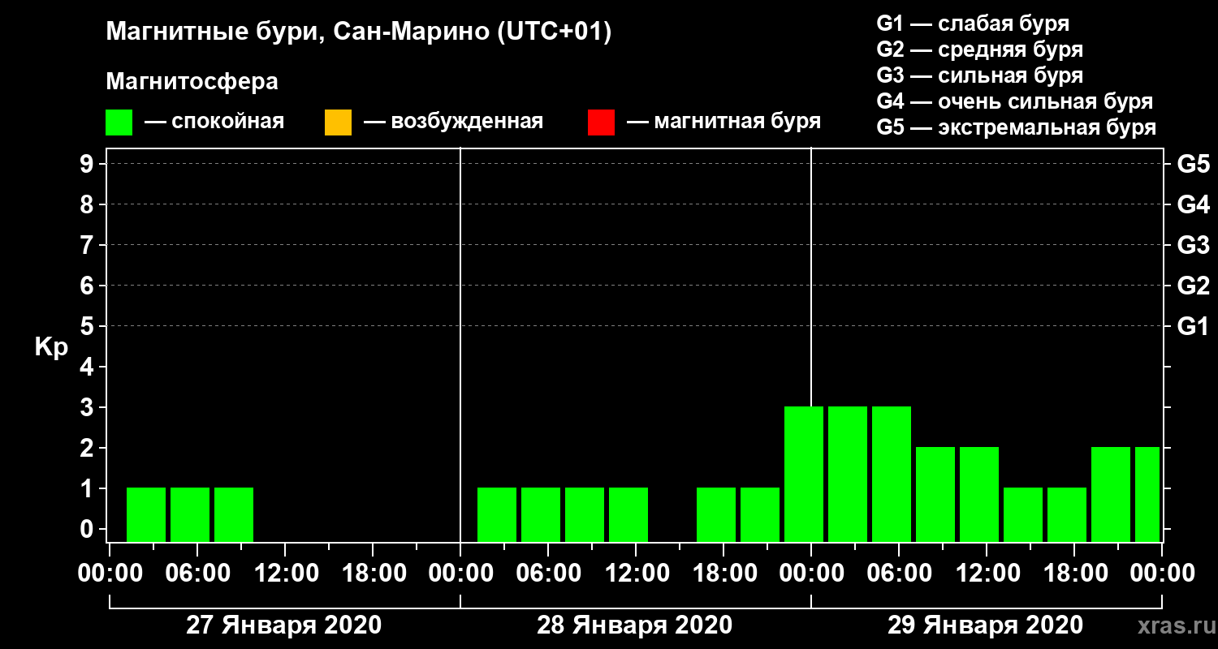Click 'G3 — сильная буря' description line
The height and width of the screenshot is (649, 1218).
(x=979, y=75)
